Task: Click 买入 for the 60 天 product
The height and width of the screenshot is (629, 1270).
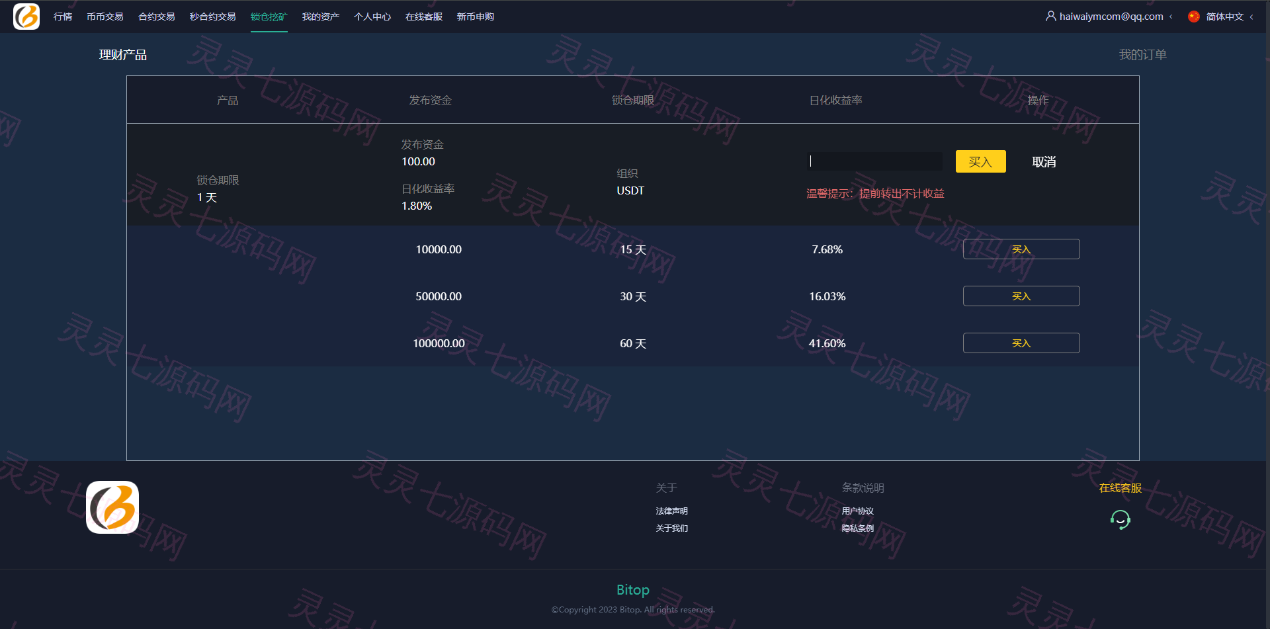Action: coord(1021,343)
